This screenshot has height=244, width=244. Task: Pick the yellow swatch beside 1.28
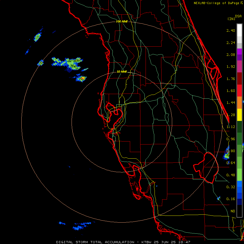click(239, 115)
